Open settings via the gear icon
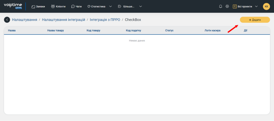 pos(227,6)
